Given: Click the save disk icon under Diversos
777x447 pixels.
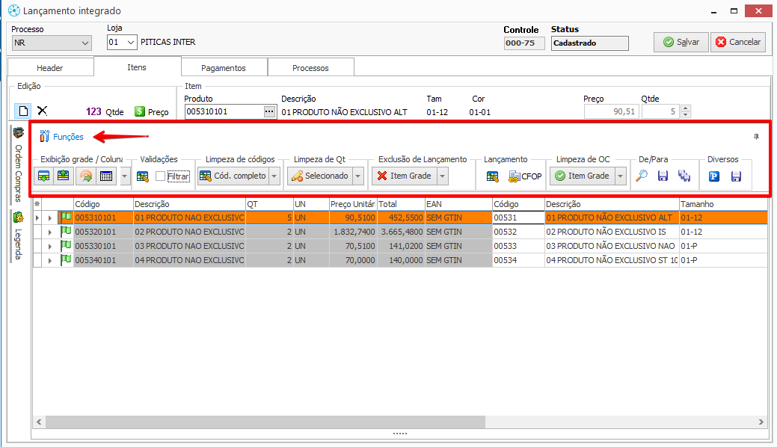Looking at the screenshot, I should pos(736,176).
